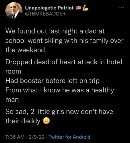Select the 'the weekend' line

point(25,50)
